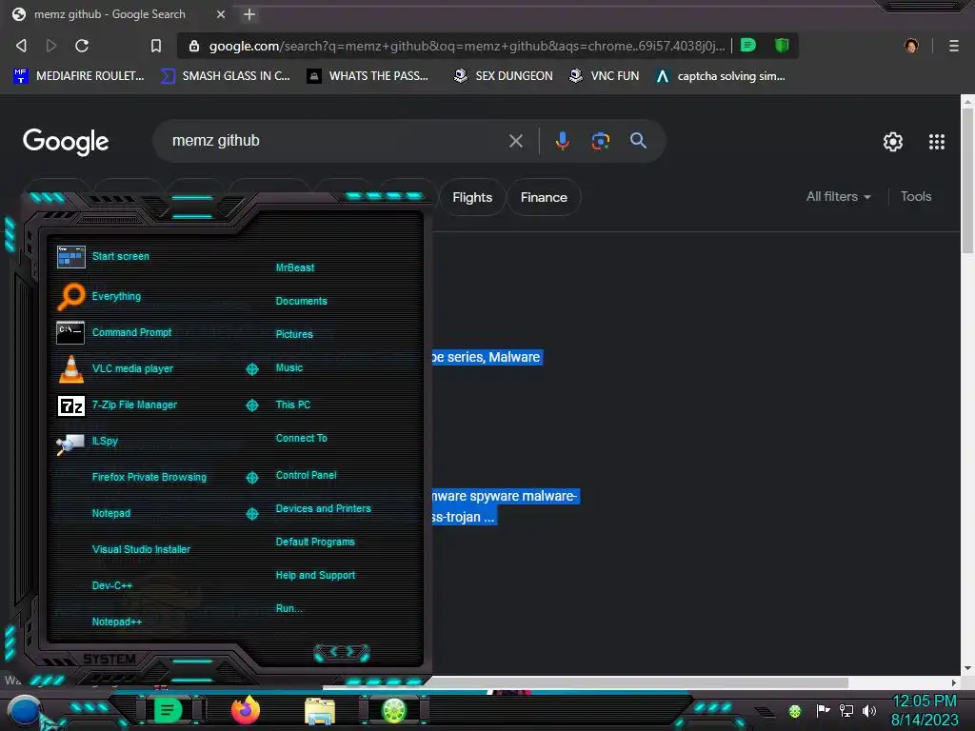Clear the search box with the X icon
This screenshot has width=975, height=731.
(515, 141)
